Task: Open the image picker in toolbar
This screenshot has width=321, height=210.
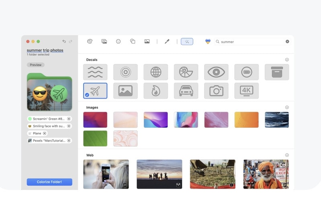Action: coord(147,41)
